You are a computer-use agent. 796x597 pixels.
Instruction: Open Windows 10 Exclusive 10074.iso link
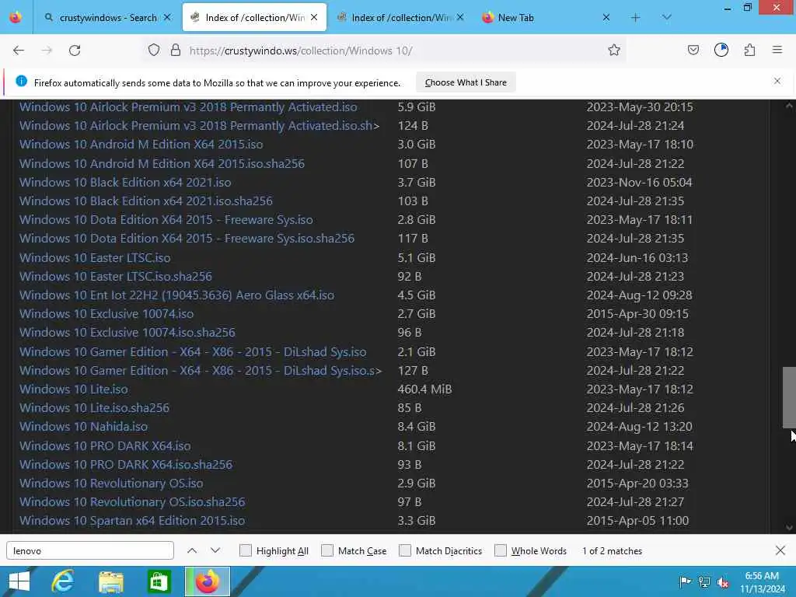click(x=106, y=314)
